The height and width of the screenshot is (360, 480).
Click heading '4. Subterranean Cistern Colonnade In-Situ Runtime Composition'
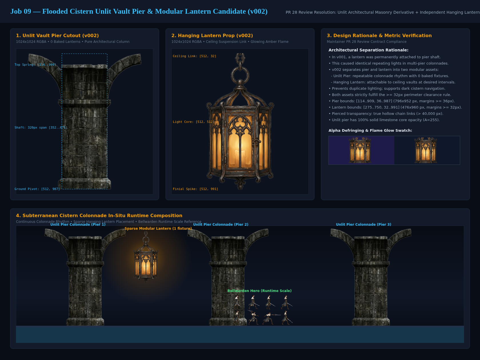coord(99,215)
